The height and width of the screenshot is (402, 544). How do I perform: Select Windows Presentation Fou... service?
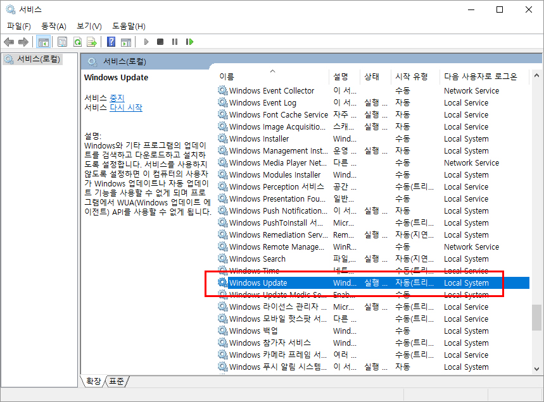tap(373, 198)
